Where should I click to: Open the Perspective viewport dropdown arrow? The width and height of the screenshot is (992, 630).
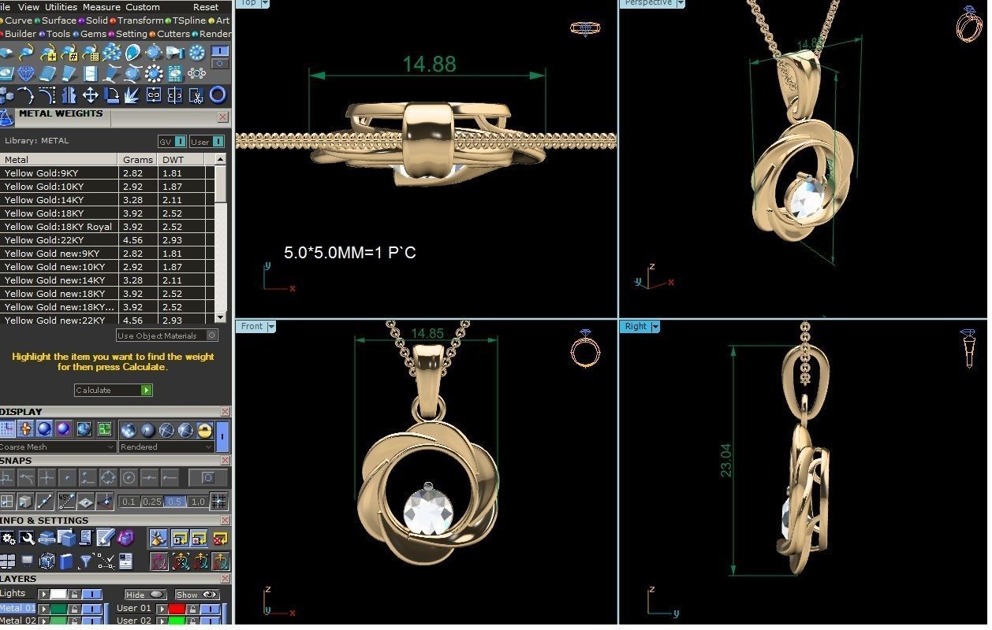(x=680, y=3)
